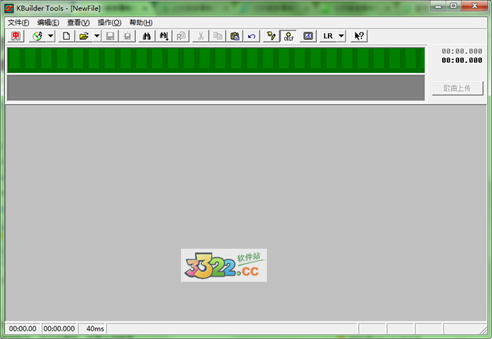Click the gray lyric preview strip
Image resolution: width=492 pixels, height=339 pixels.
coord(216,87)
